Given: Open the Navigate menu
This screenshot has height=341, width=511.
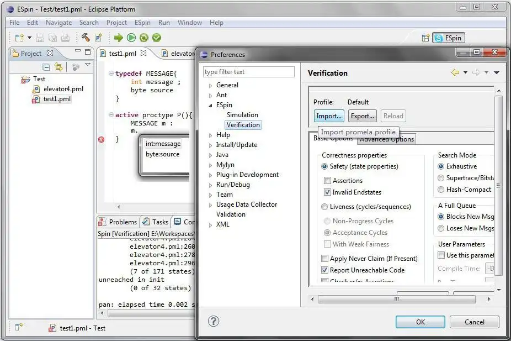Looking at the screenshot, I should click(58, 23).
